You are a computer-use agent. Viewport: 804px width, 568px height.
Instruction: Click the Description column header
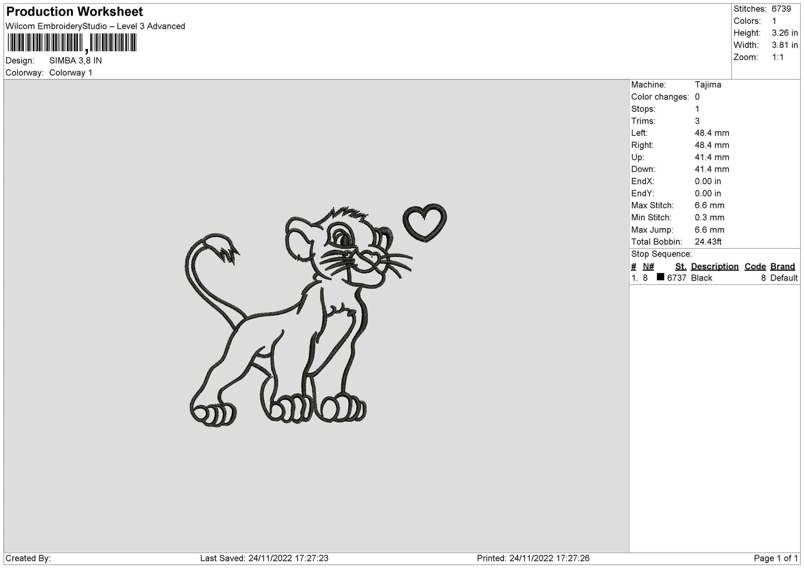click(714, 266)
